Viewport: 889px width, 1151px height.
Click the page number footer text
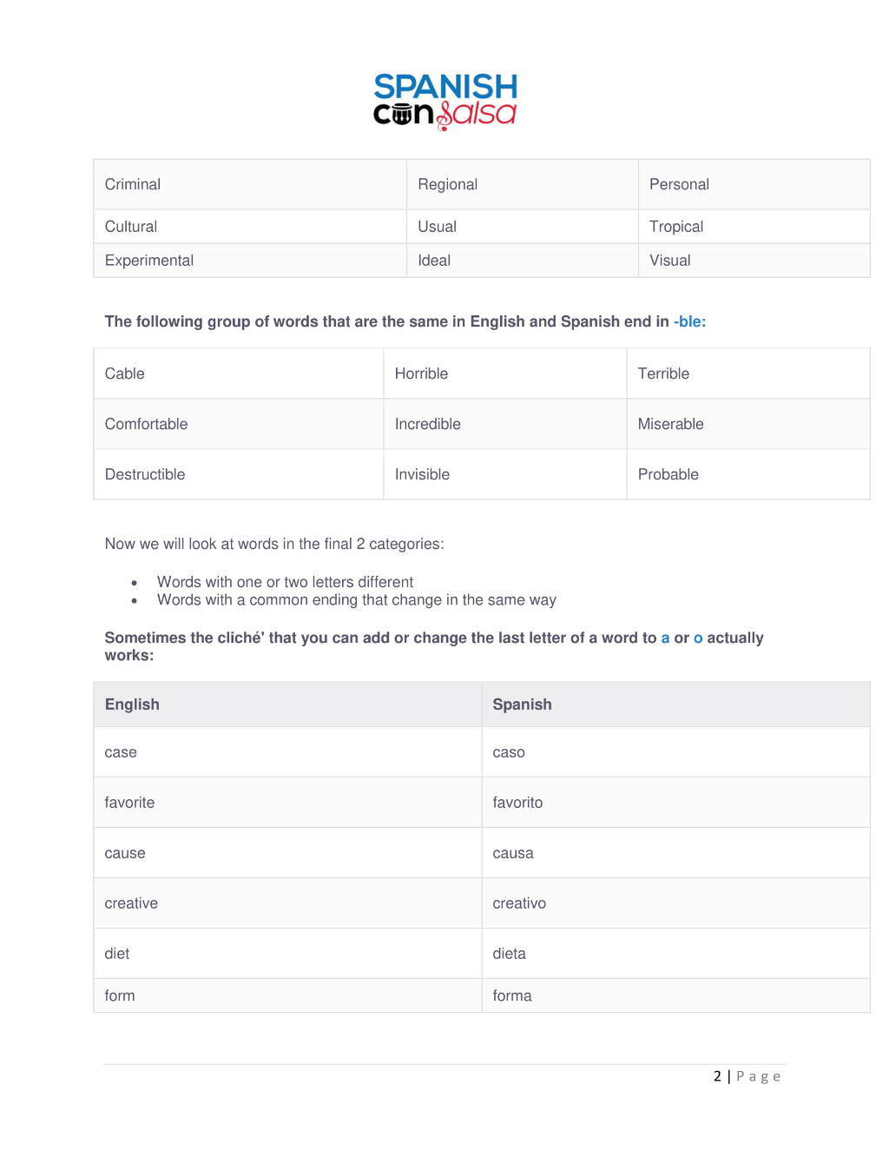point(747,1076)
